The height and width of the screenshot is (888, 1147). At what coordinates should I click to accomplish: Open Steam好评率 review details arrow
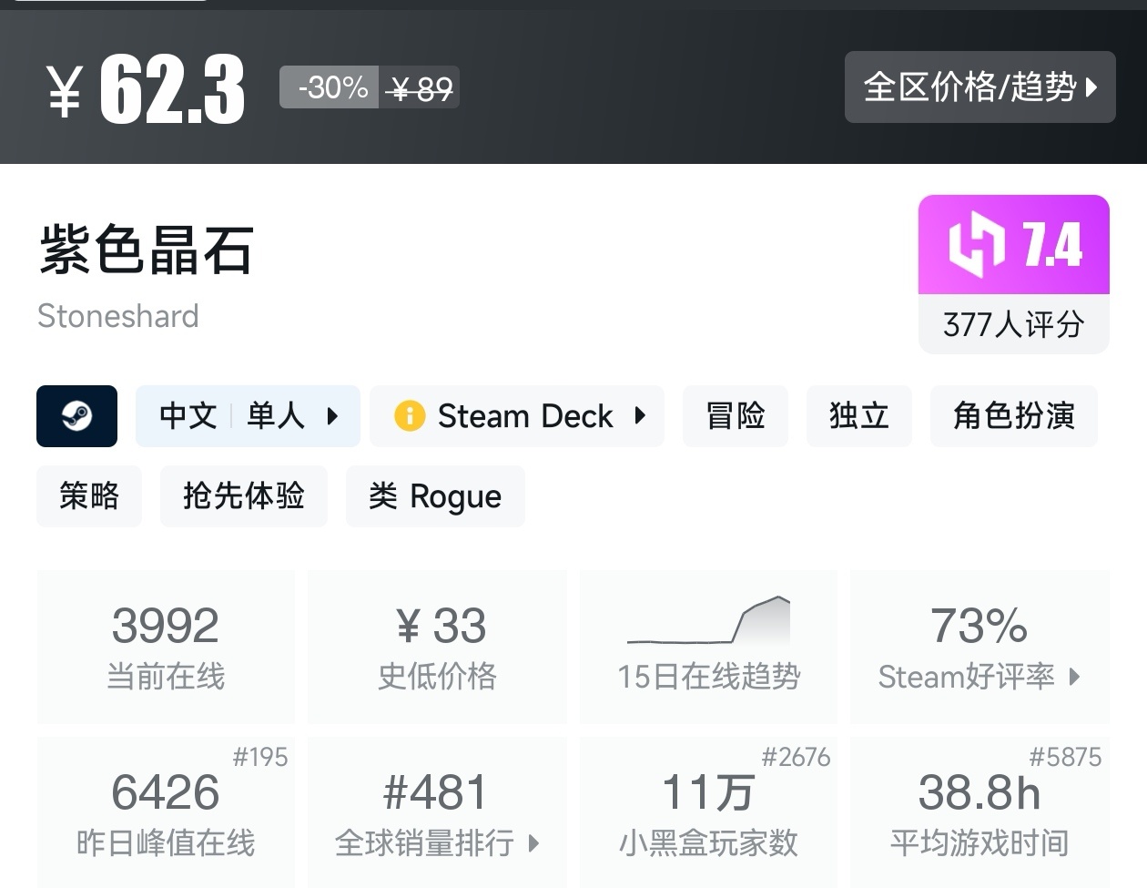(x=1075, y=677)
